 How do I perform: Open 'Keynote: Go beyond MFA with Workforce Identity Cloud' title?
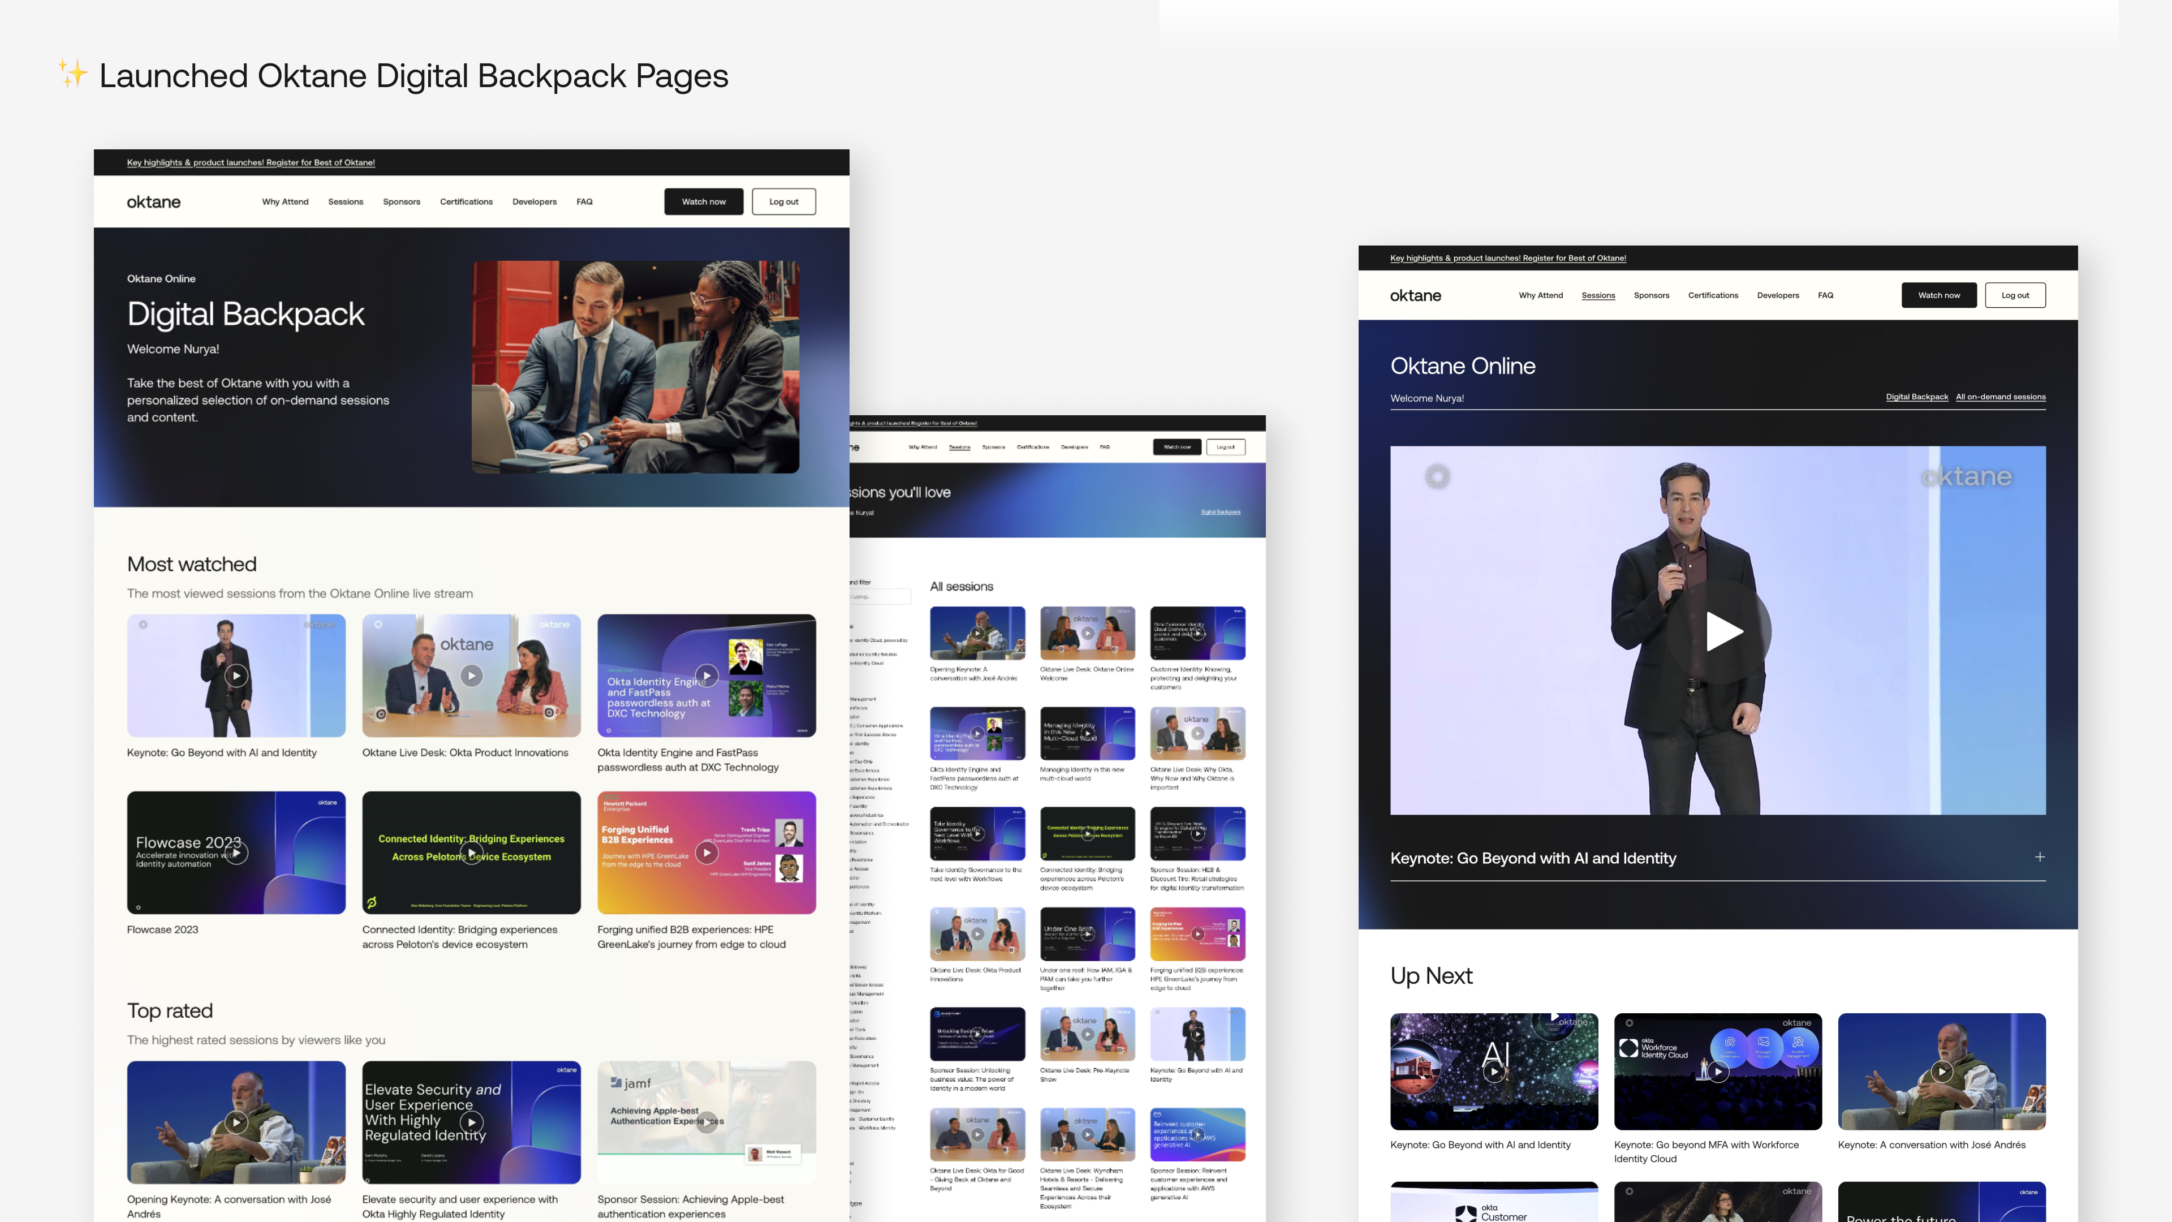click(x=1706, y=1151)
